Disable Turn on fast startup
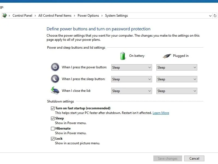 pos(53,108)
